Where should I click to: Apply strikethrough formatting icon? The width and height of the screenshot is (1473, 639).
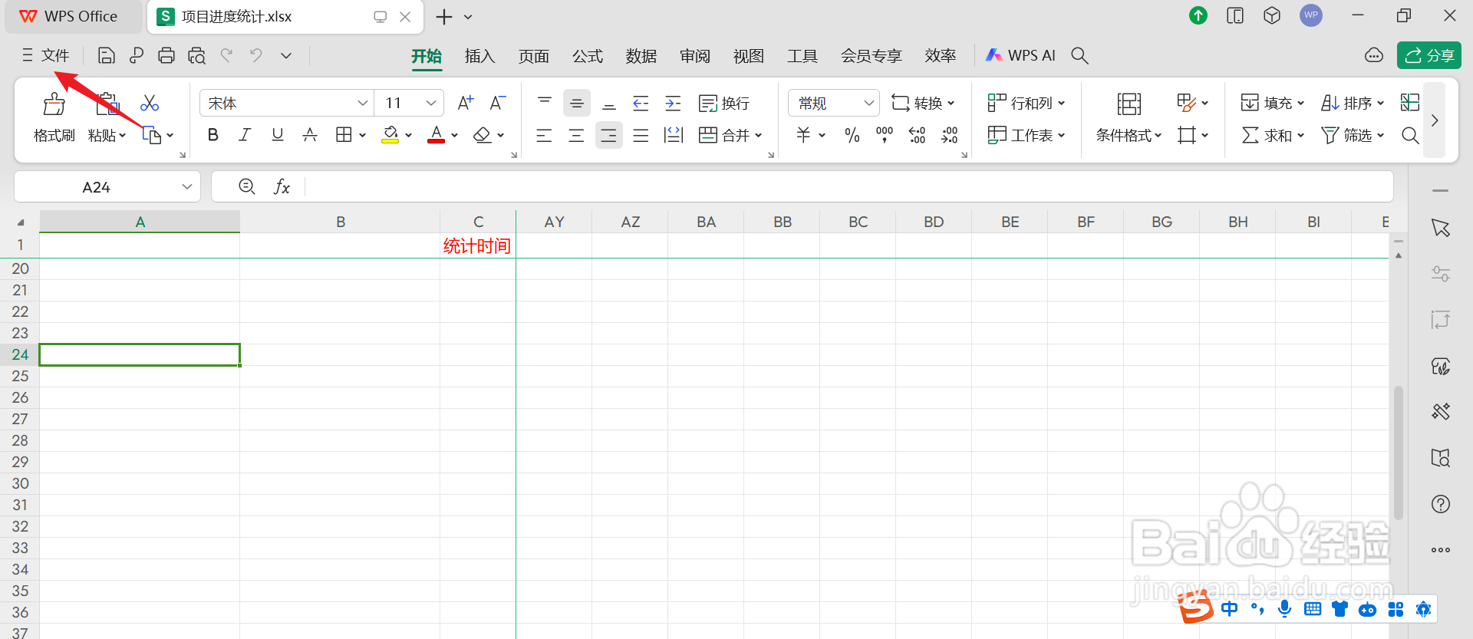click(x=310, y=135)
